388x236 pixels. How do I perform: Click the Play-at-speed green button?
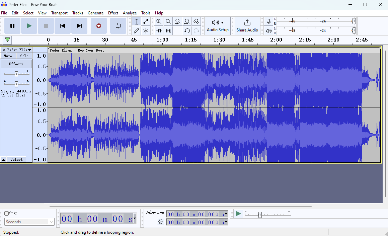coord(238,214)
